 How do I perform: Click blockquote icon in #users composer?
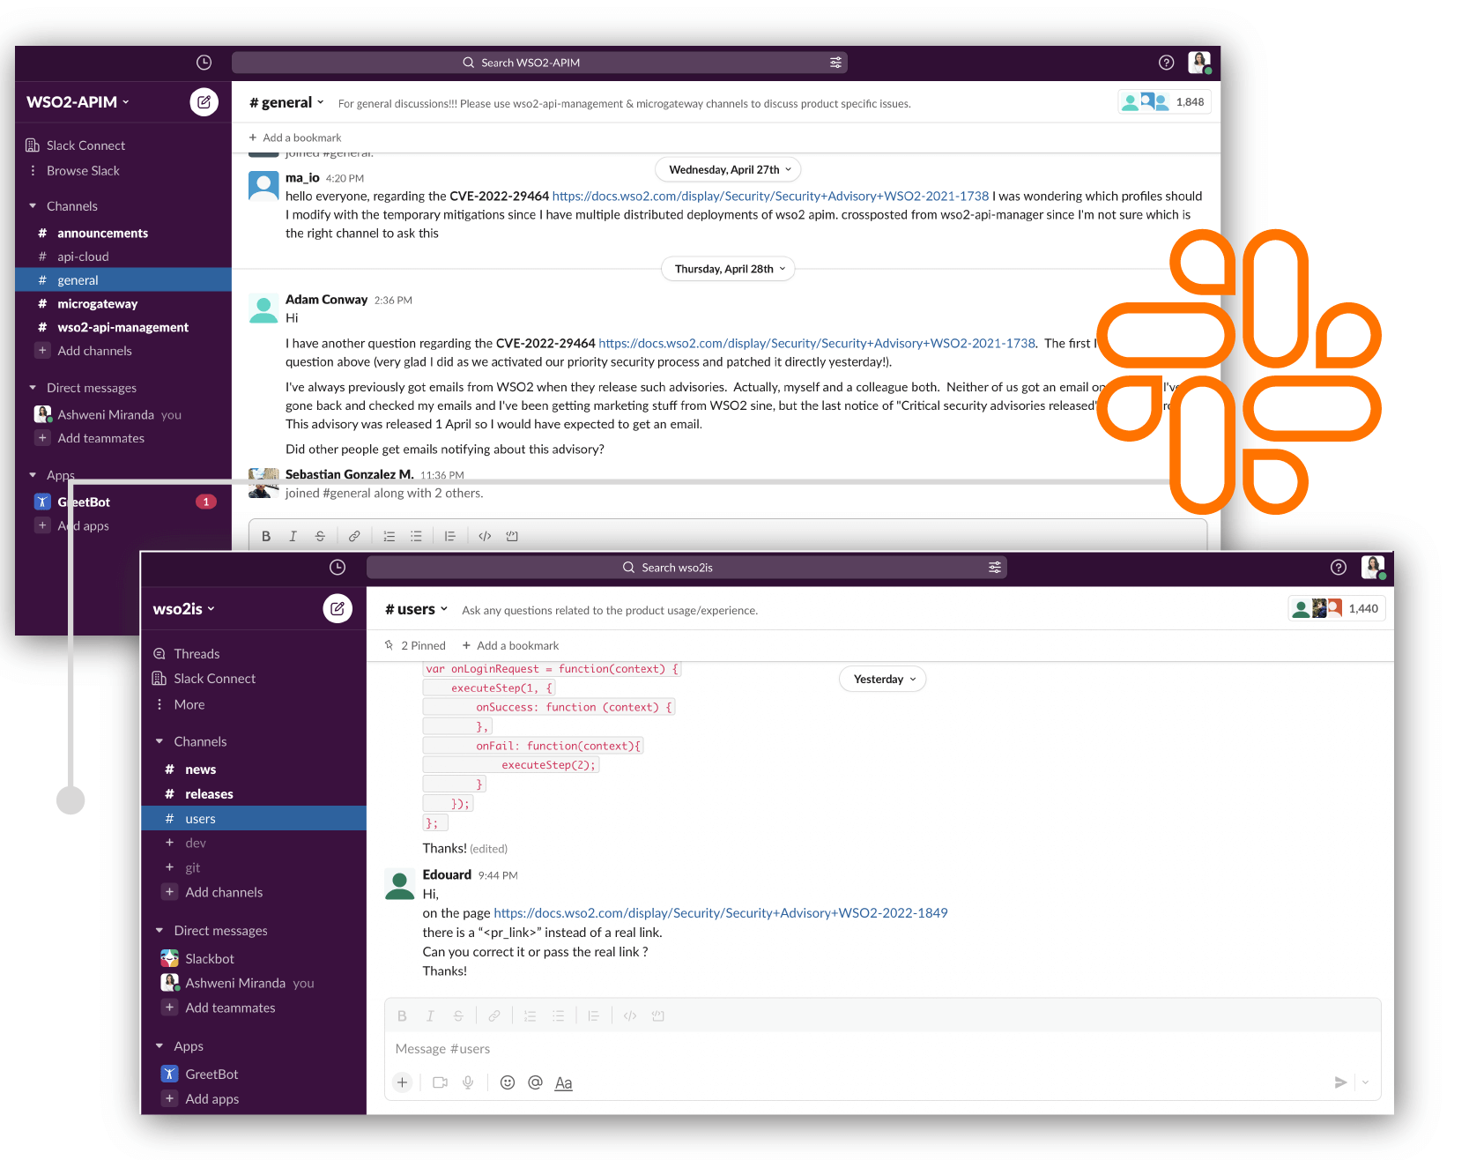tap(594, 1016)
